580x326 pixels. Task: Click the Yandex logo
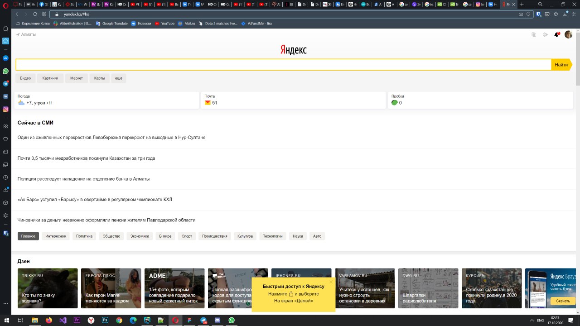[x=294, y=50]
